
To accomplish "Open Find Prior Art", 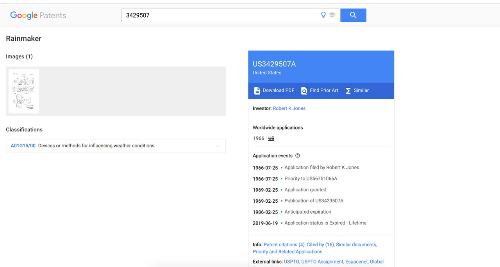I will (x=324, y=90).
